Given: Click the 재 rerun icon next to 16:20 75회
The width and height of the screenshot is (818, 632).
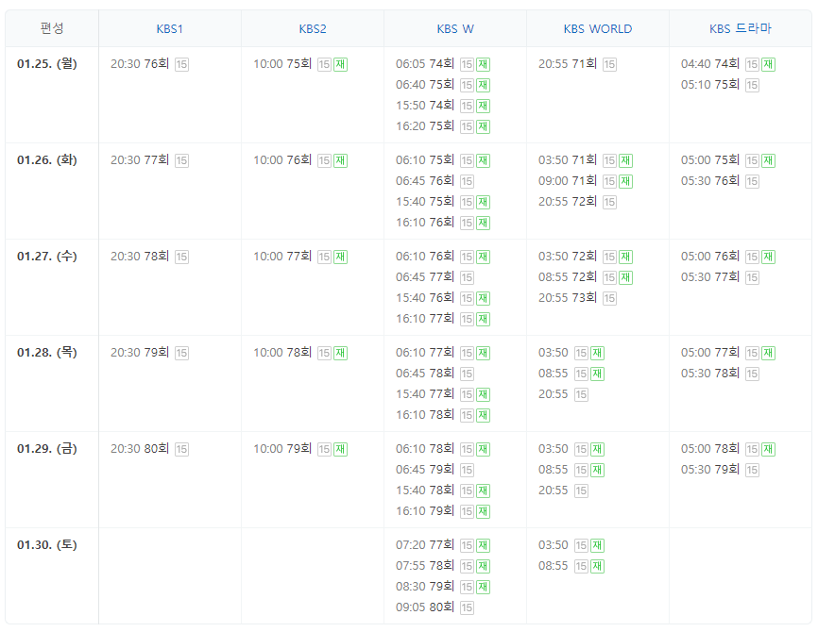Looking at the screenshot, I should [483, 126].
